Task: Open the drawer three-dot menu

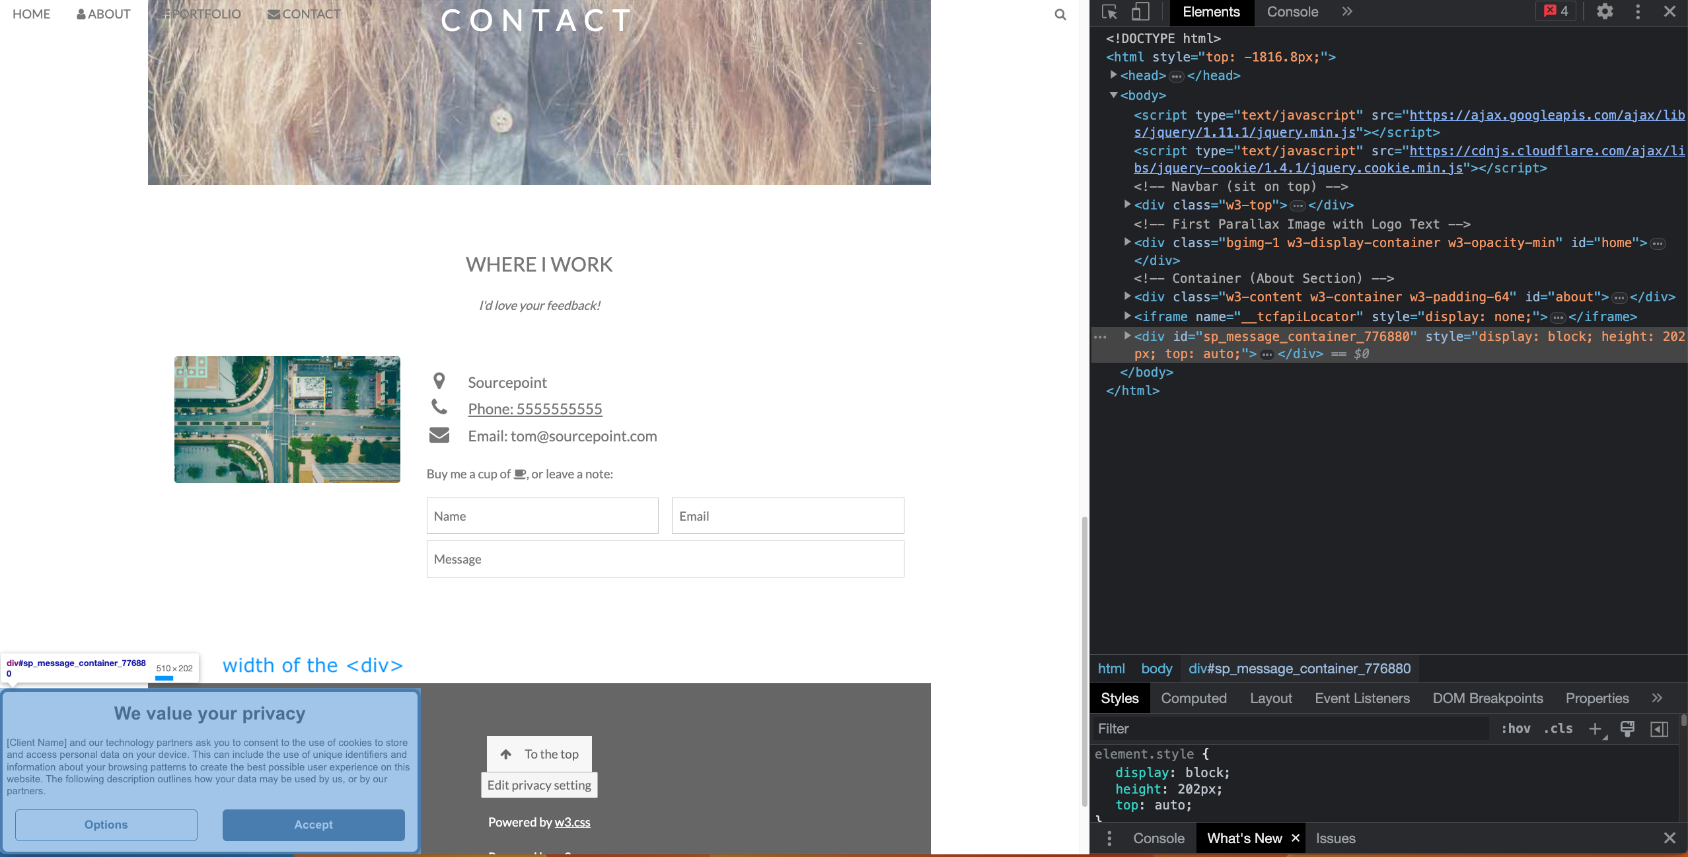Action: point(1109,838)
